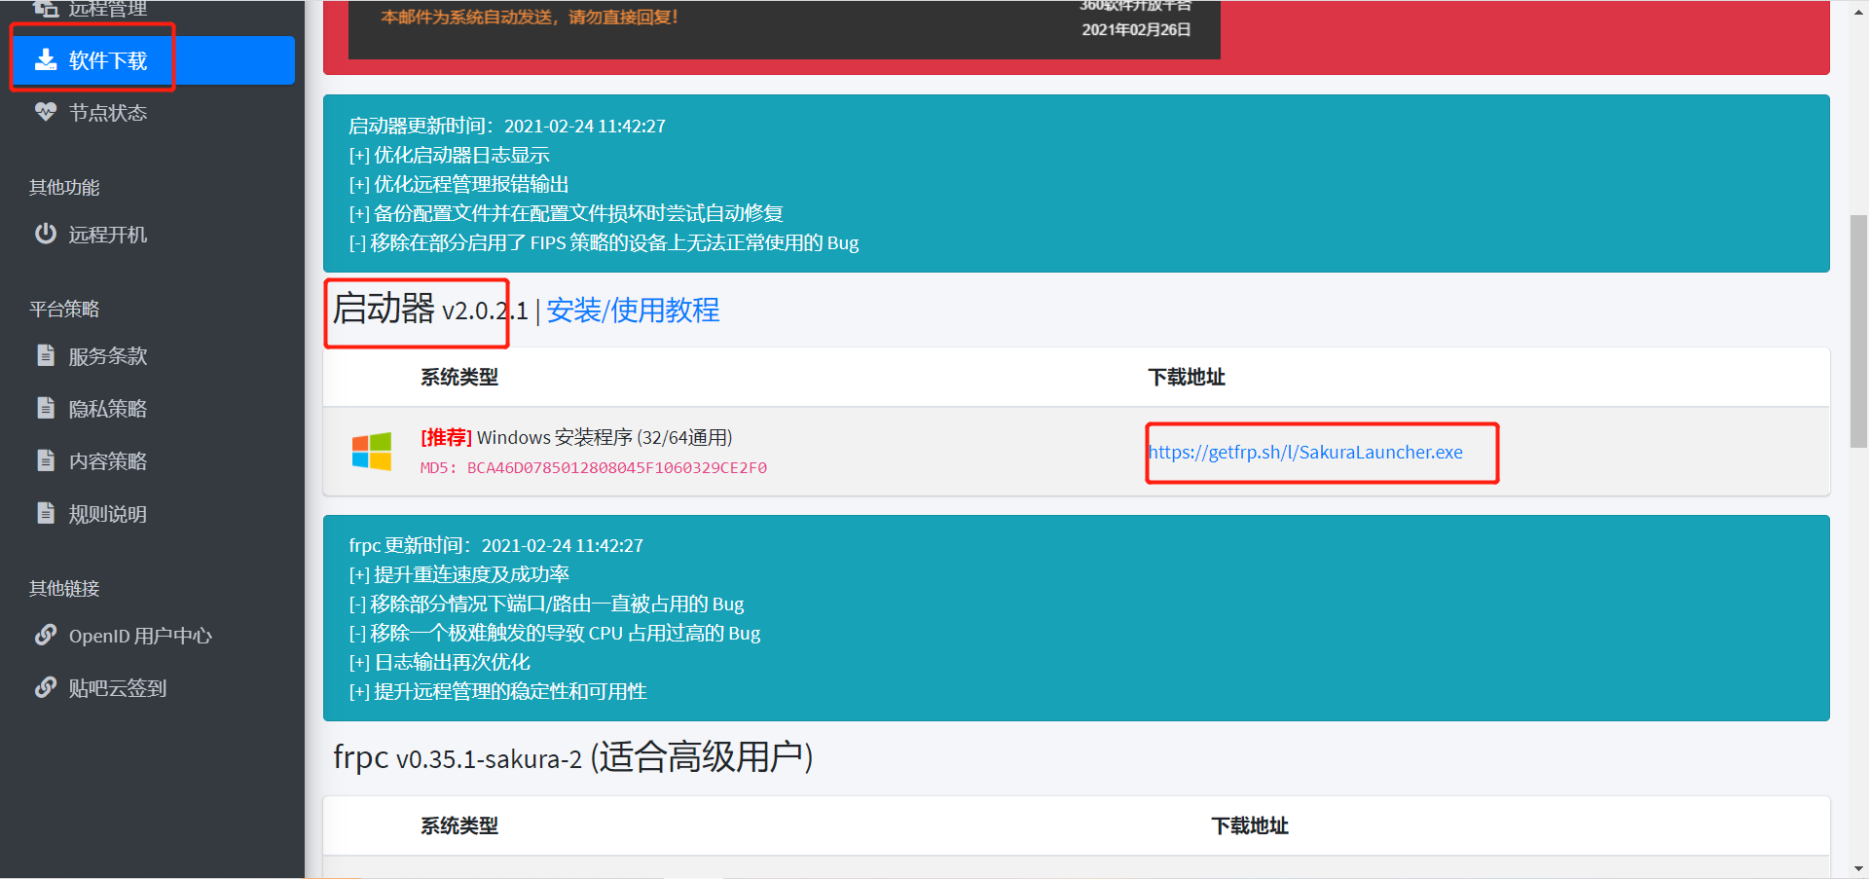The image size is (1869, 879).
Task: Click the 提升重连速度及成功率 changelog line
Action: (x=458, y=575)
